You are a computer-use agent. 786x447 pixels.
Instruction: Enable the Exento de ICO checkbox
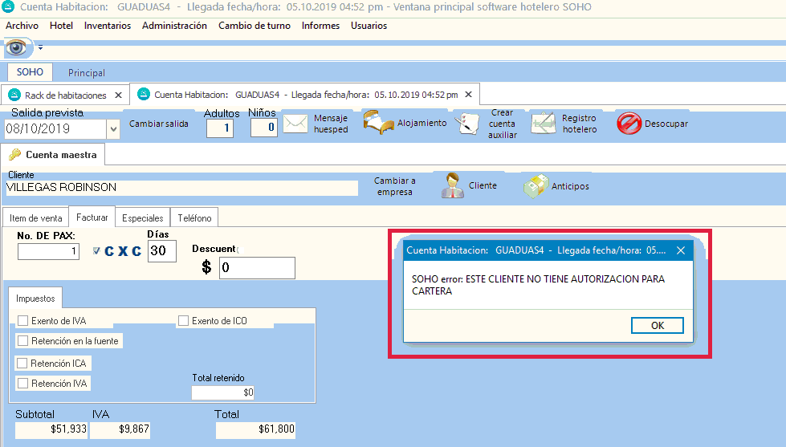[x=184, y=321]
